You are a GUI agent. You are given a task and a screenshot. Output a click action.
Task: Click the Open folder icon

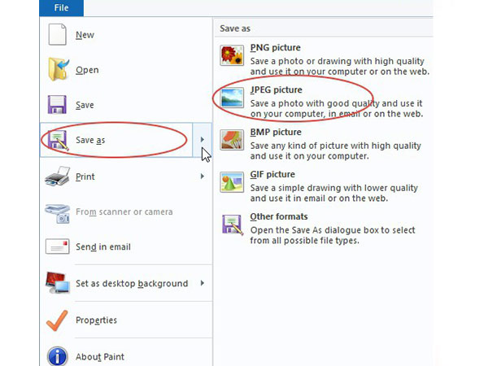click(x=59, y=71)
